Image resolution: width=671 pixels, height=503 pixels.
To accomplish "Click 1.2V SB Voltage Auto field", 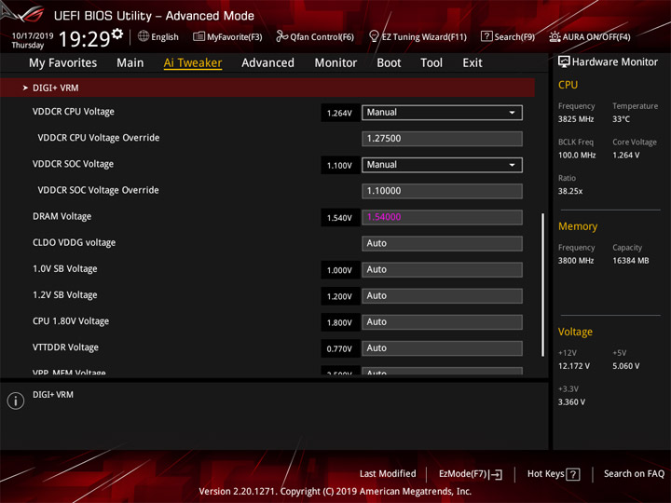I will 442,296.
